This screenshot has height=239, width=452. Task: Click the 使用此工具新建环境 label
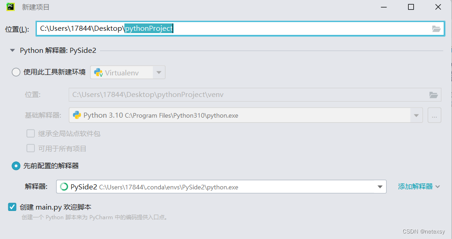tap(54, 72)
